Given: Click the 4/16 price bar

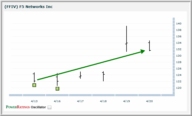Looking at the screenshot, I should (x=57, y=79).
